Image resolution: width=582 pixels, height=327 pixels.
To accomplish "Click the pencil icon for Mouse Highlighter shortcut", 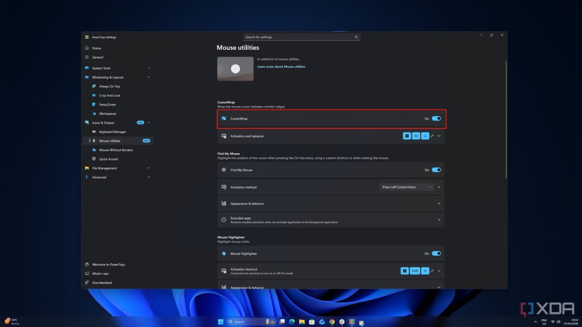I will pos(432,271).
